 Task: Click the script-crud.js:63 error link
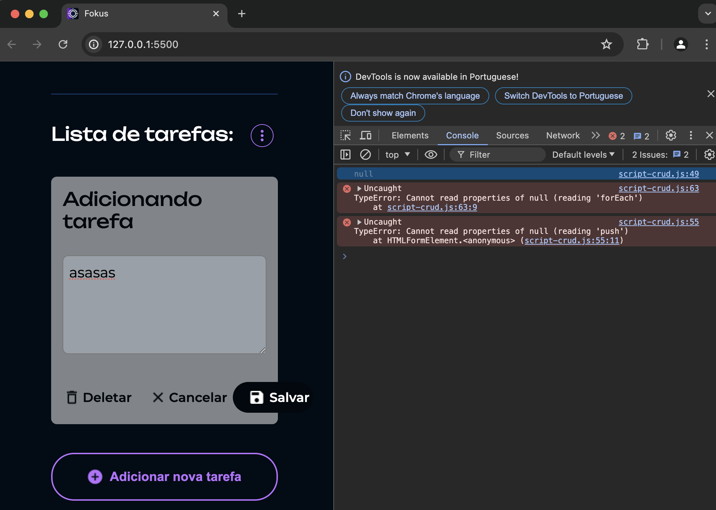coord(658,188)
